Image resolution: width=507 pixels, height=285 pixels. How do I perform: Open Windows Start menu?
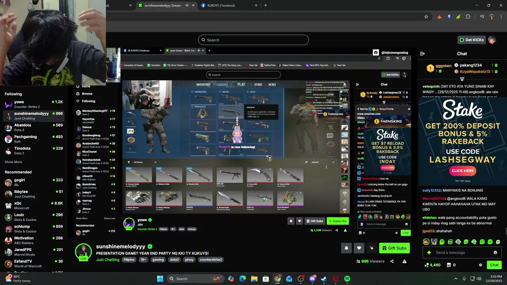coord(160,279)
